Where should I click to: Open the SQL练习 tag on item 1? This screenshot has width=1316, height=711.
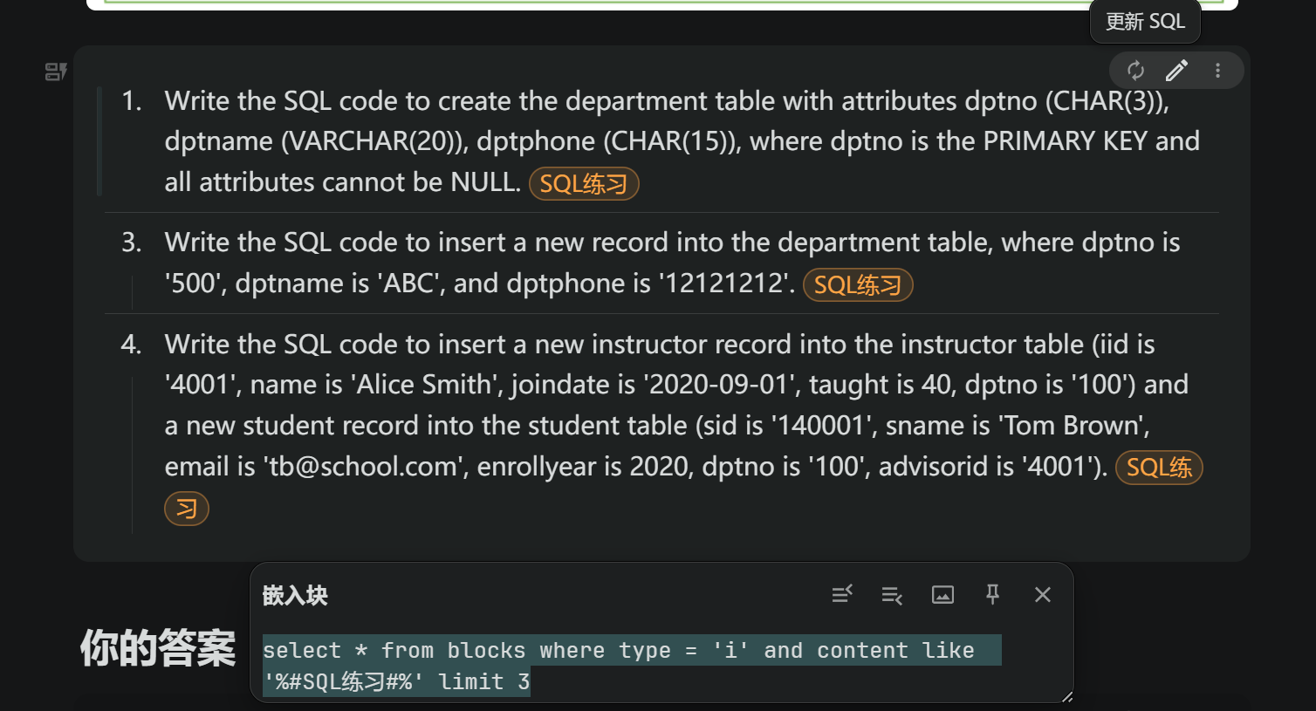point(584,184)
